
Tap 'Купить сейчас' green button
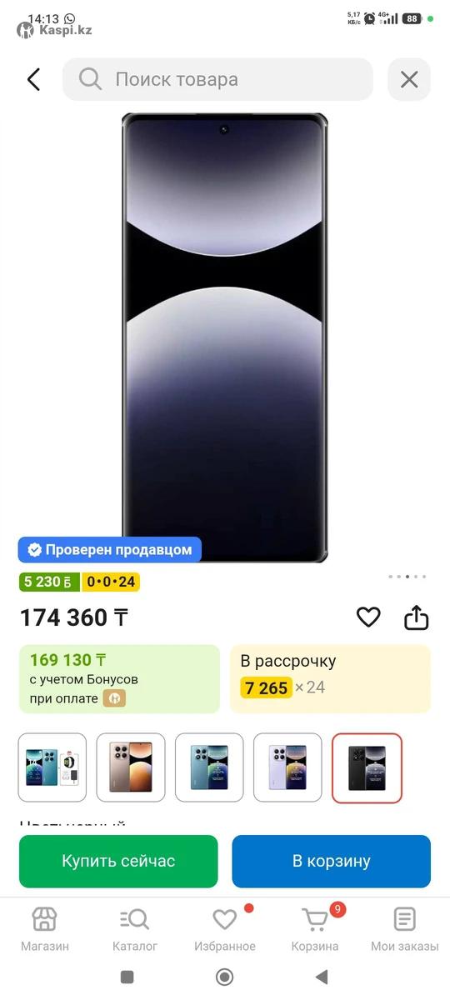coord(118,861)
